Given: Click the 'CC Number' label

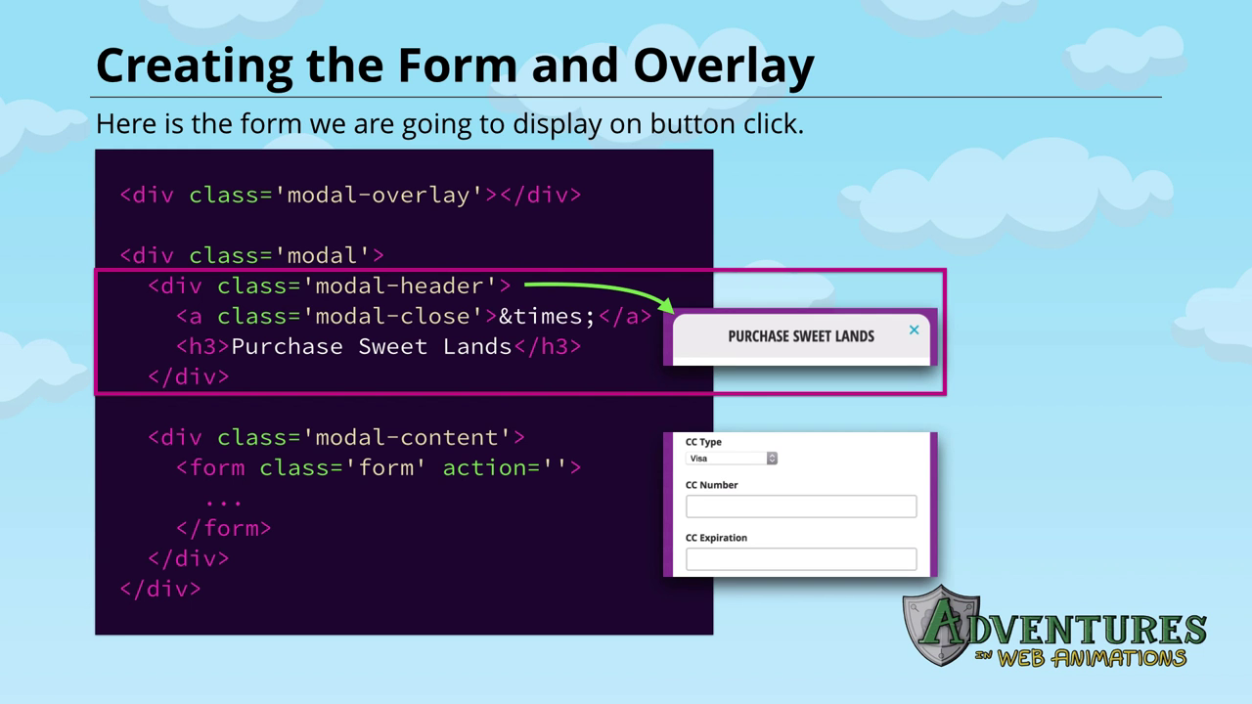Looking at the screenshot, I should tap(711, 485).
